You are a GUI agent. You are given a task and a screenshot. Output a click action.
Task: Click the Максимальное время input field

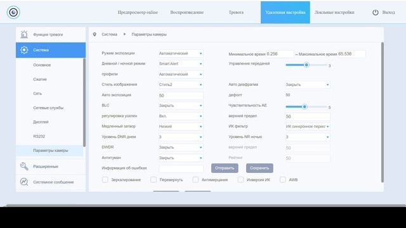(351, 54)
